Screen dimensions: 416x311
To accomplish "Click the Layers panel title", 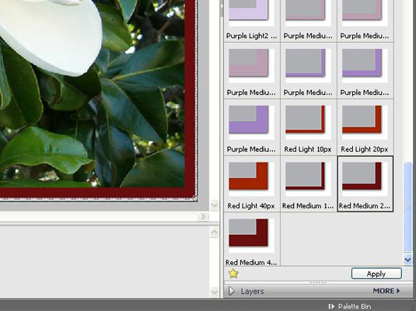I will (x=252, y=291).
